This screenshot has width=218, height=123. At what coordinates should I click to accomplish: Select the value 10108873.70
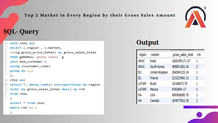pos(180,84)
